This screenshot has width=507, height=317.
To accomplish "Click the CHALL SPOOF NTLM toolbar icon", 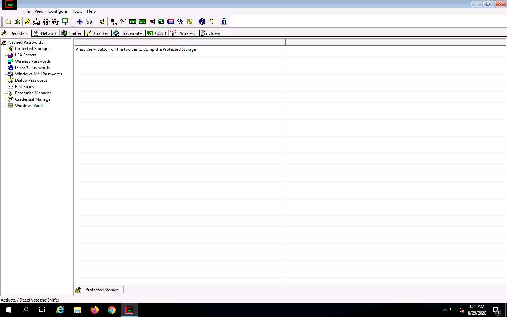I will [56, 22].
